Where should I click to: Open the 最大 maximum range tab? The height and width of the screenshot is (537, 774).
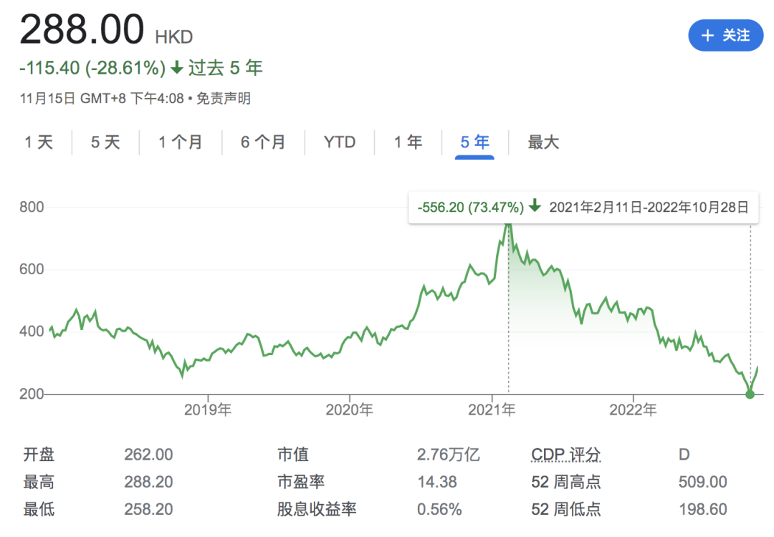coord(543,142)
